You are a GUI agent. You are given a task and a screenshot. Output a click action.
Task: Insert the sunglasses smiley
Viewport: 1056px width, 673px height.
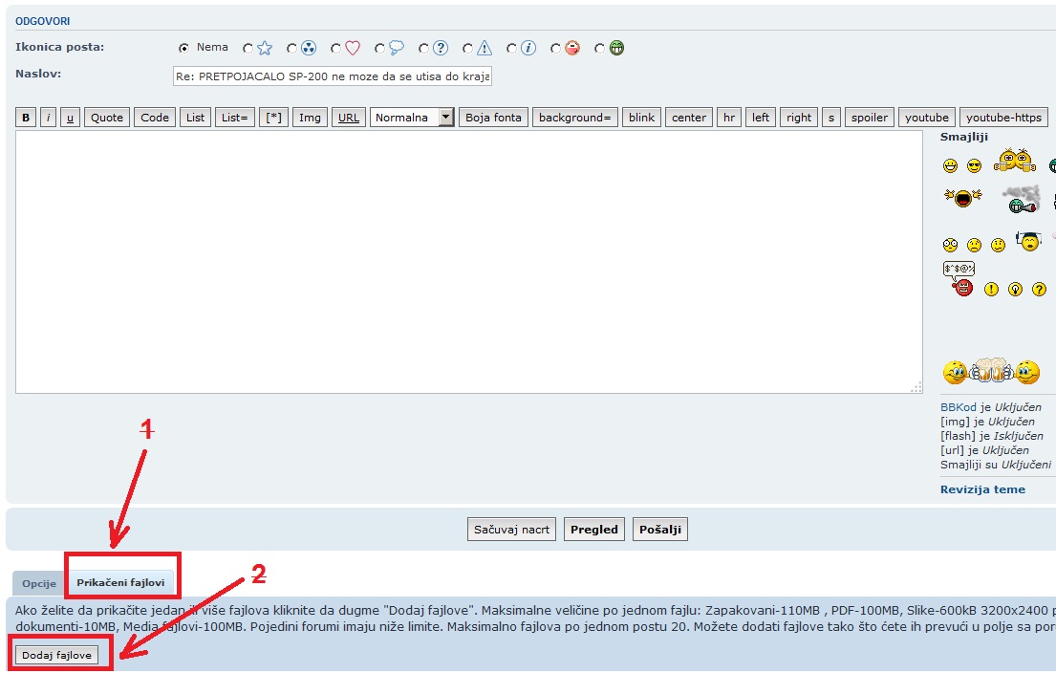point(974,166)
